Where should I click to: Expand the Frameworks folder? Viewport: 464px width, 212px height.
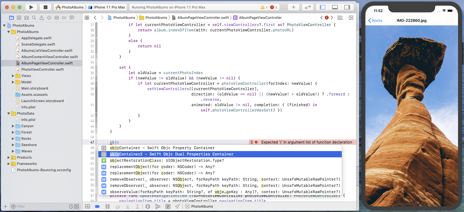(8, 164)
